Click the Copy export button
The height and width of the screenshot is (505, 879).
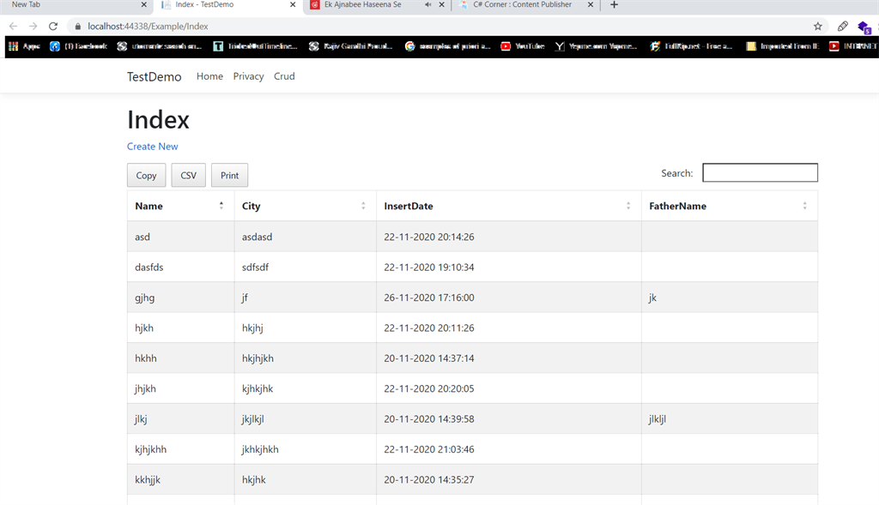pyautogui.click(x=146, y=175)
